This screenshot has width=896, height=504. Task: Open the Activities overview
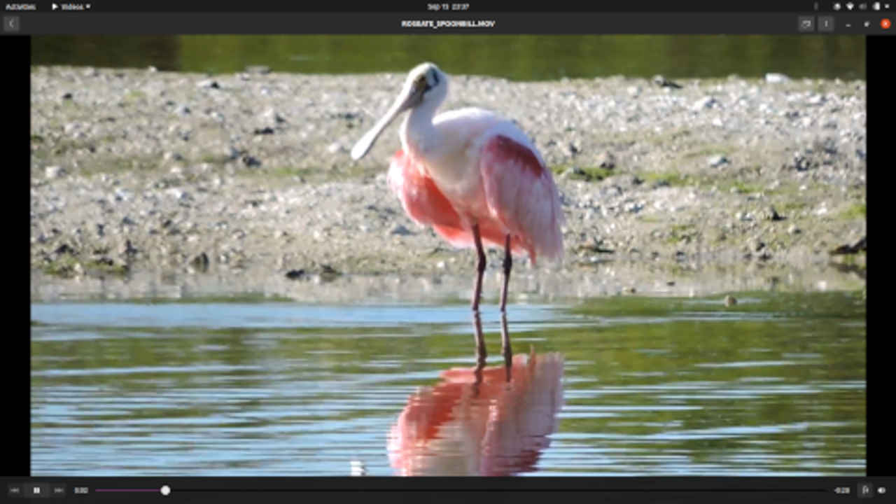tap(20, 6)
